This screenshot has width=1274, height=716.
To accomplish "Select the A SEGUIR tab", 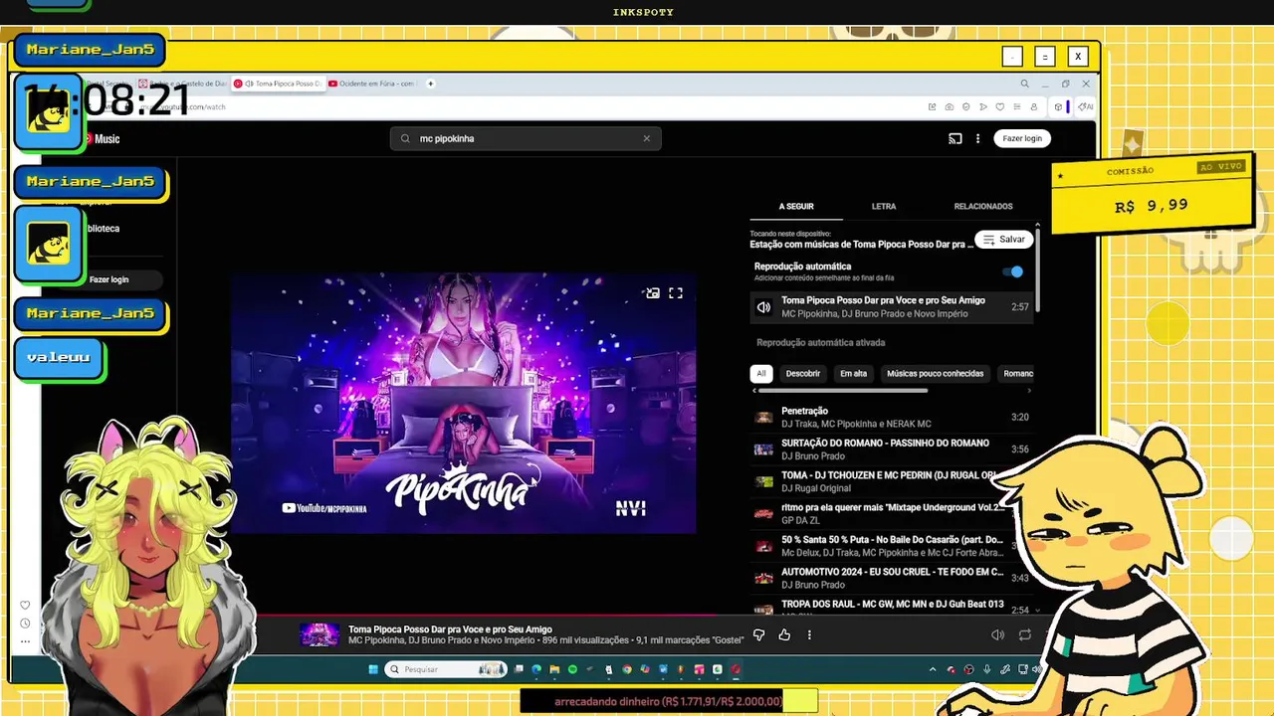I will tap(796, 206).
